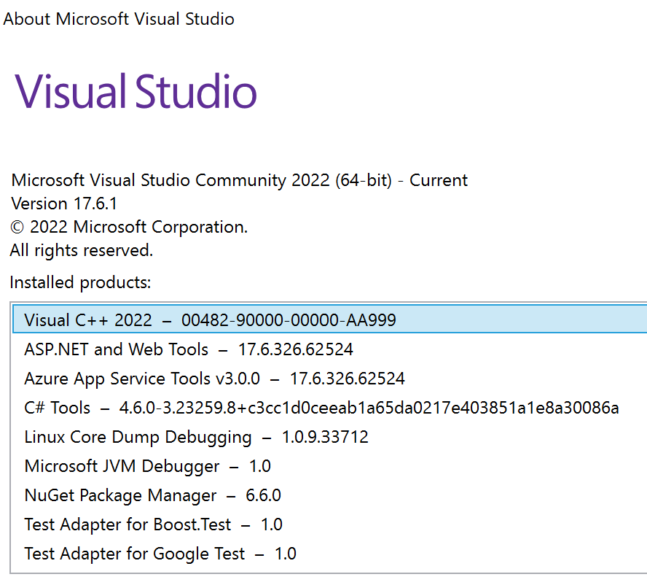Click the © 2022 Microsoft Corporation text
647x585 pixels.
pos(129,228)
